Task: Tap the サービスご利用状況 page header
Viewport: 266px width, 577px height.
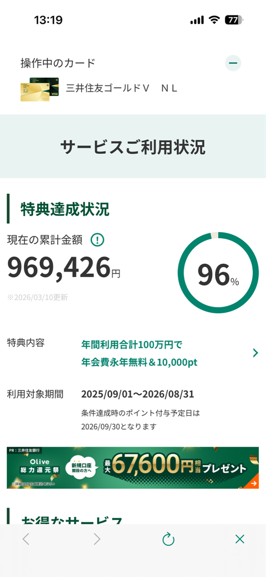Action: click(132, 147)
